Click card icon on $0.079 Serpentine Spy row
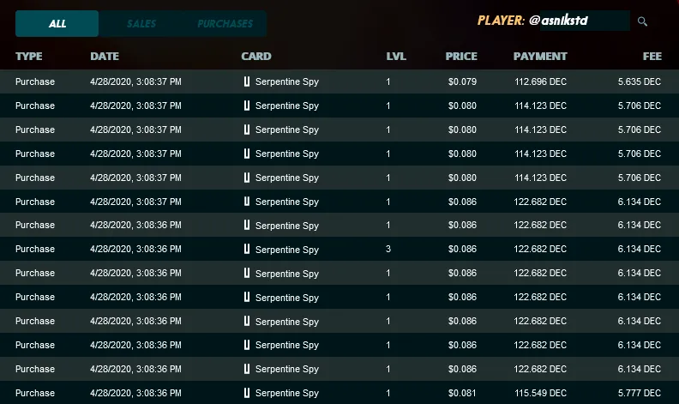This screenshot has width=679, height=404. pos(246,81)
